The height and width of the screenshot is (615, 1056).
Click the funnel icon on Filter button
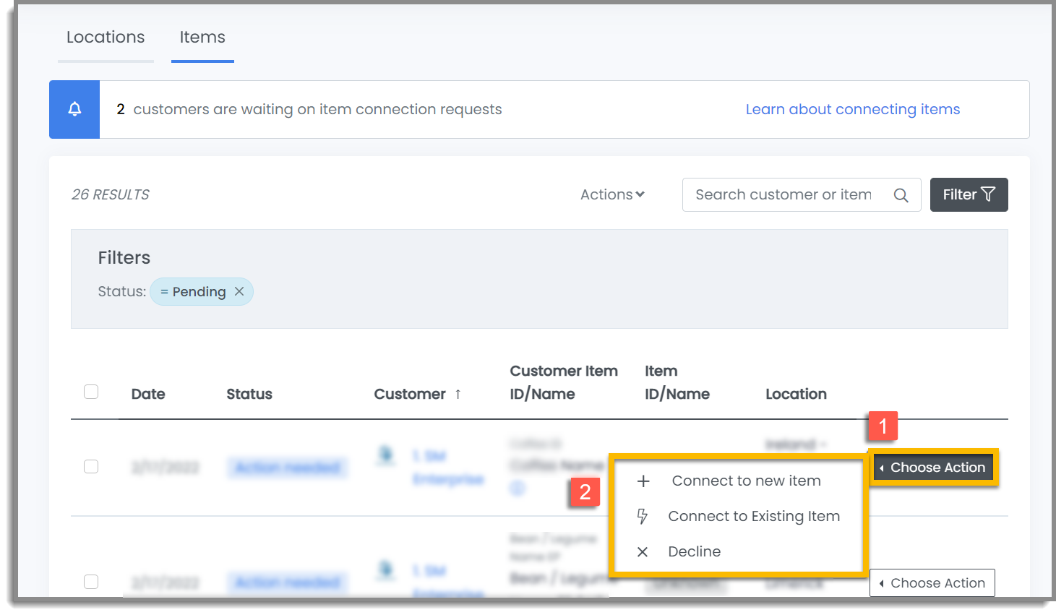click(x=988, y=194)
